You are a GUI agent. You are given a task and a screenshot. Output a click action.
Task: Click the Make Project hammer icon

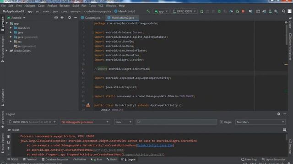click(148, 11)
